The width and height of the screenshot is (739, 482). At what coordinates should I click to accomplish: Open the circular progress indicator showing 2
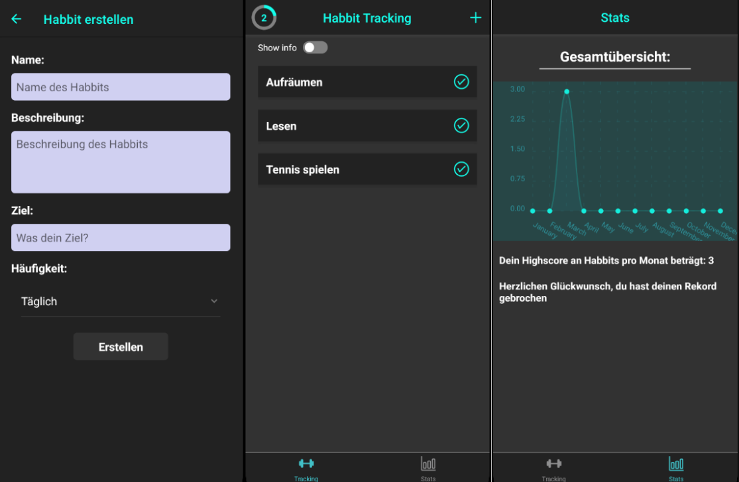[x=264, y=18]
